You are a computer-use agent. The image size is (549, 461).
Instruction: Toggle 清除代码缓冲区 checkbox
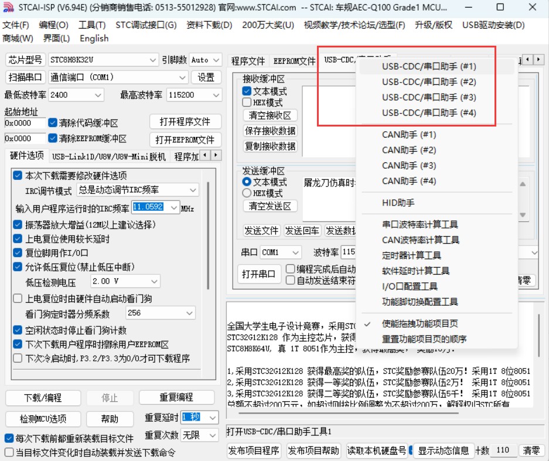53,122
